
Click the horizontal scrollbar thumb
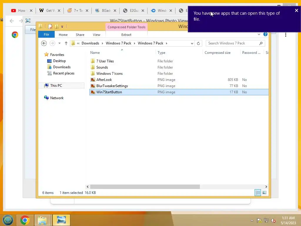point(145,187)
